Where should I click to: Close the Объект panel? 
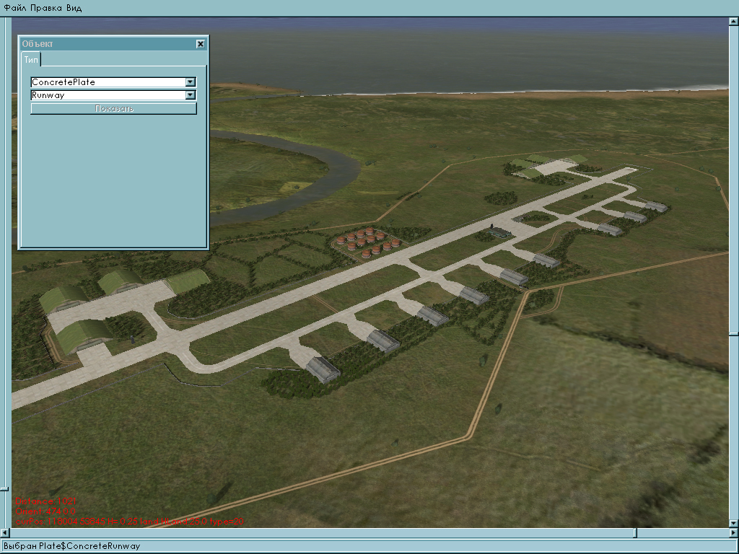pyautogui.click(x=201, y=44)
